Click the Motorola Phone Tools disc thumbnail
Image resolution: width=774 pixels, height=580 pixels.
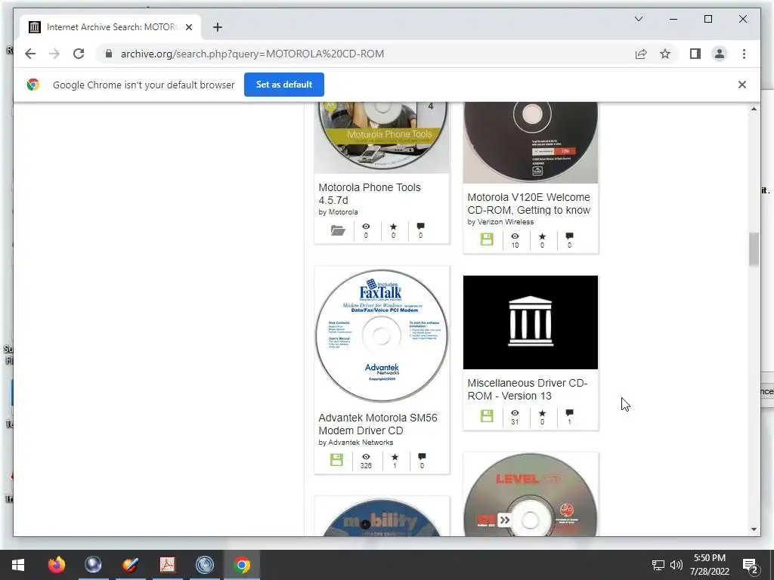coord(382,137)
